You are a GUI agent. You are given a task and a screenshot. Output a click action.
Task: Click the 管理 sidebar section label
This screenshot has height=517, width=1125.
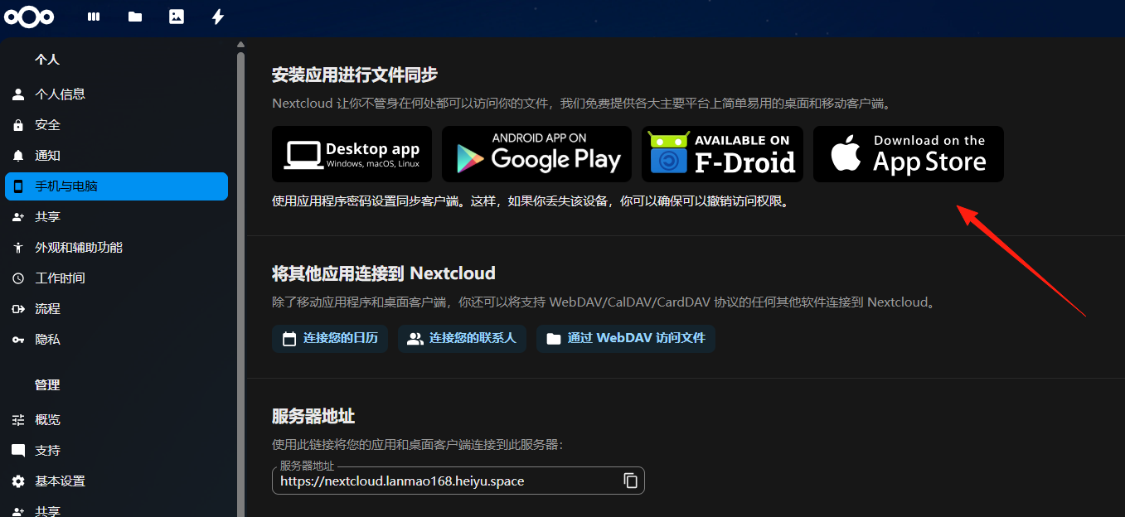coord(47,385)
